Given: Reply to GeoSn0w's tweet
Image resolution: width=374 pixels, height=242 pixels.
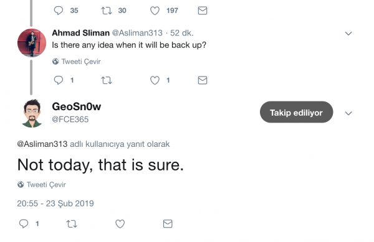Looking at the screenshot, I should click(24, 224).
